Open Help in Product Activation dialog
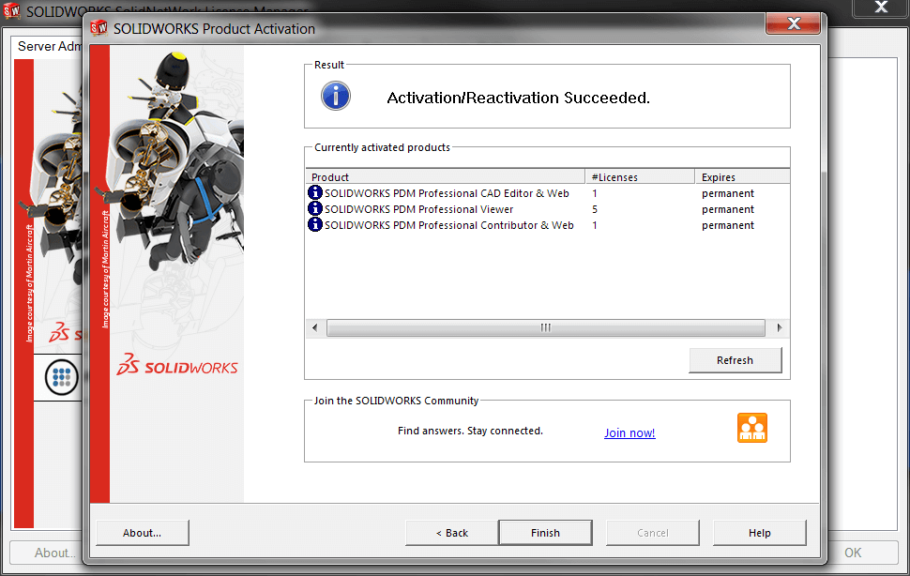Viewport: 910px width, 576px height. [759, 533]
